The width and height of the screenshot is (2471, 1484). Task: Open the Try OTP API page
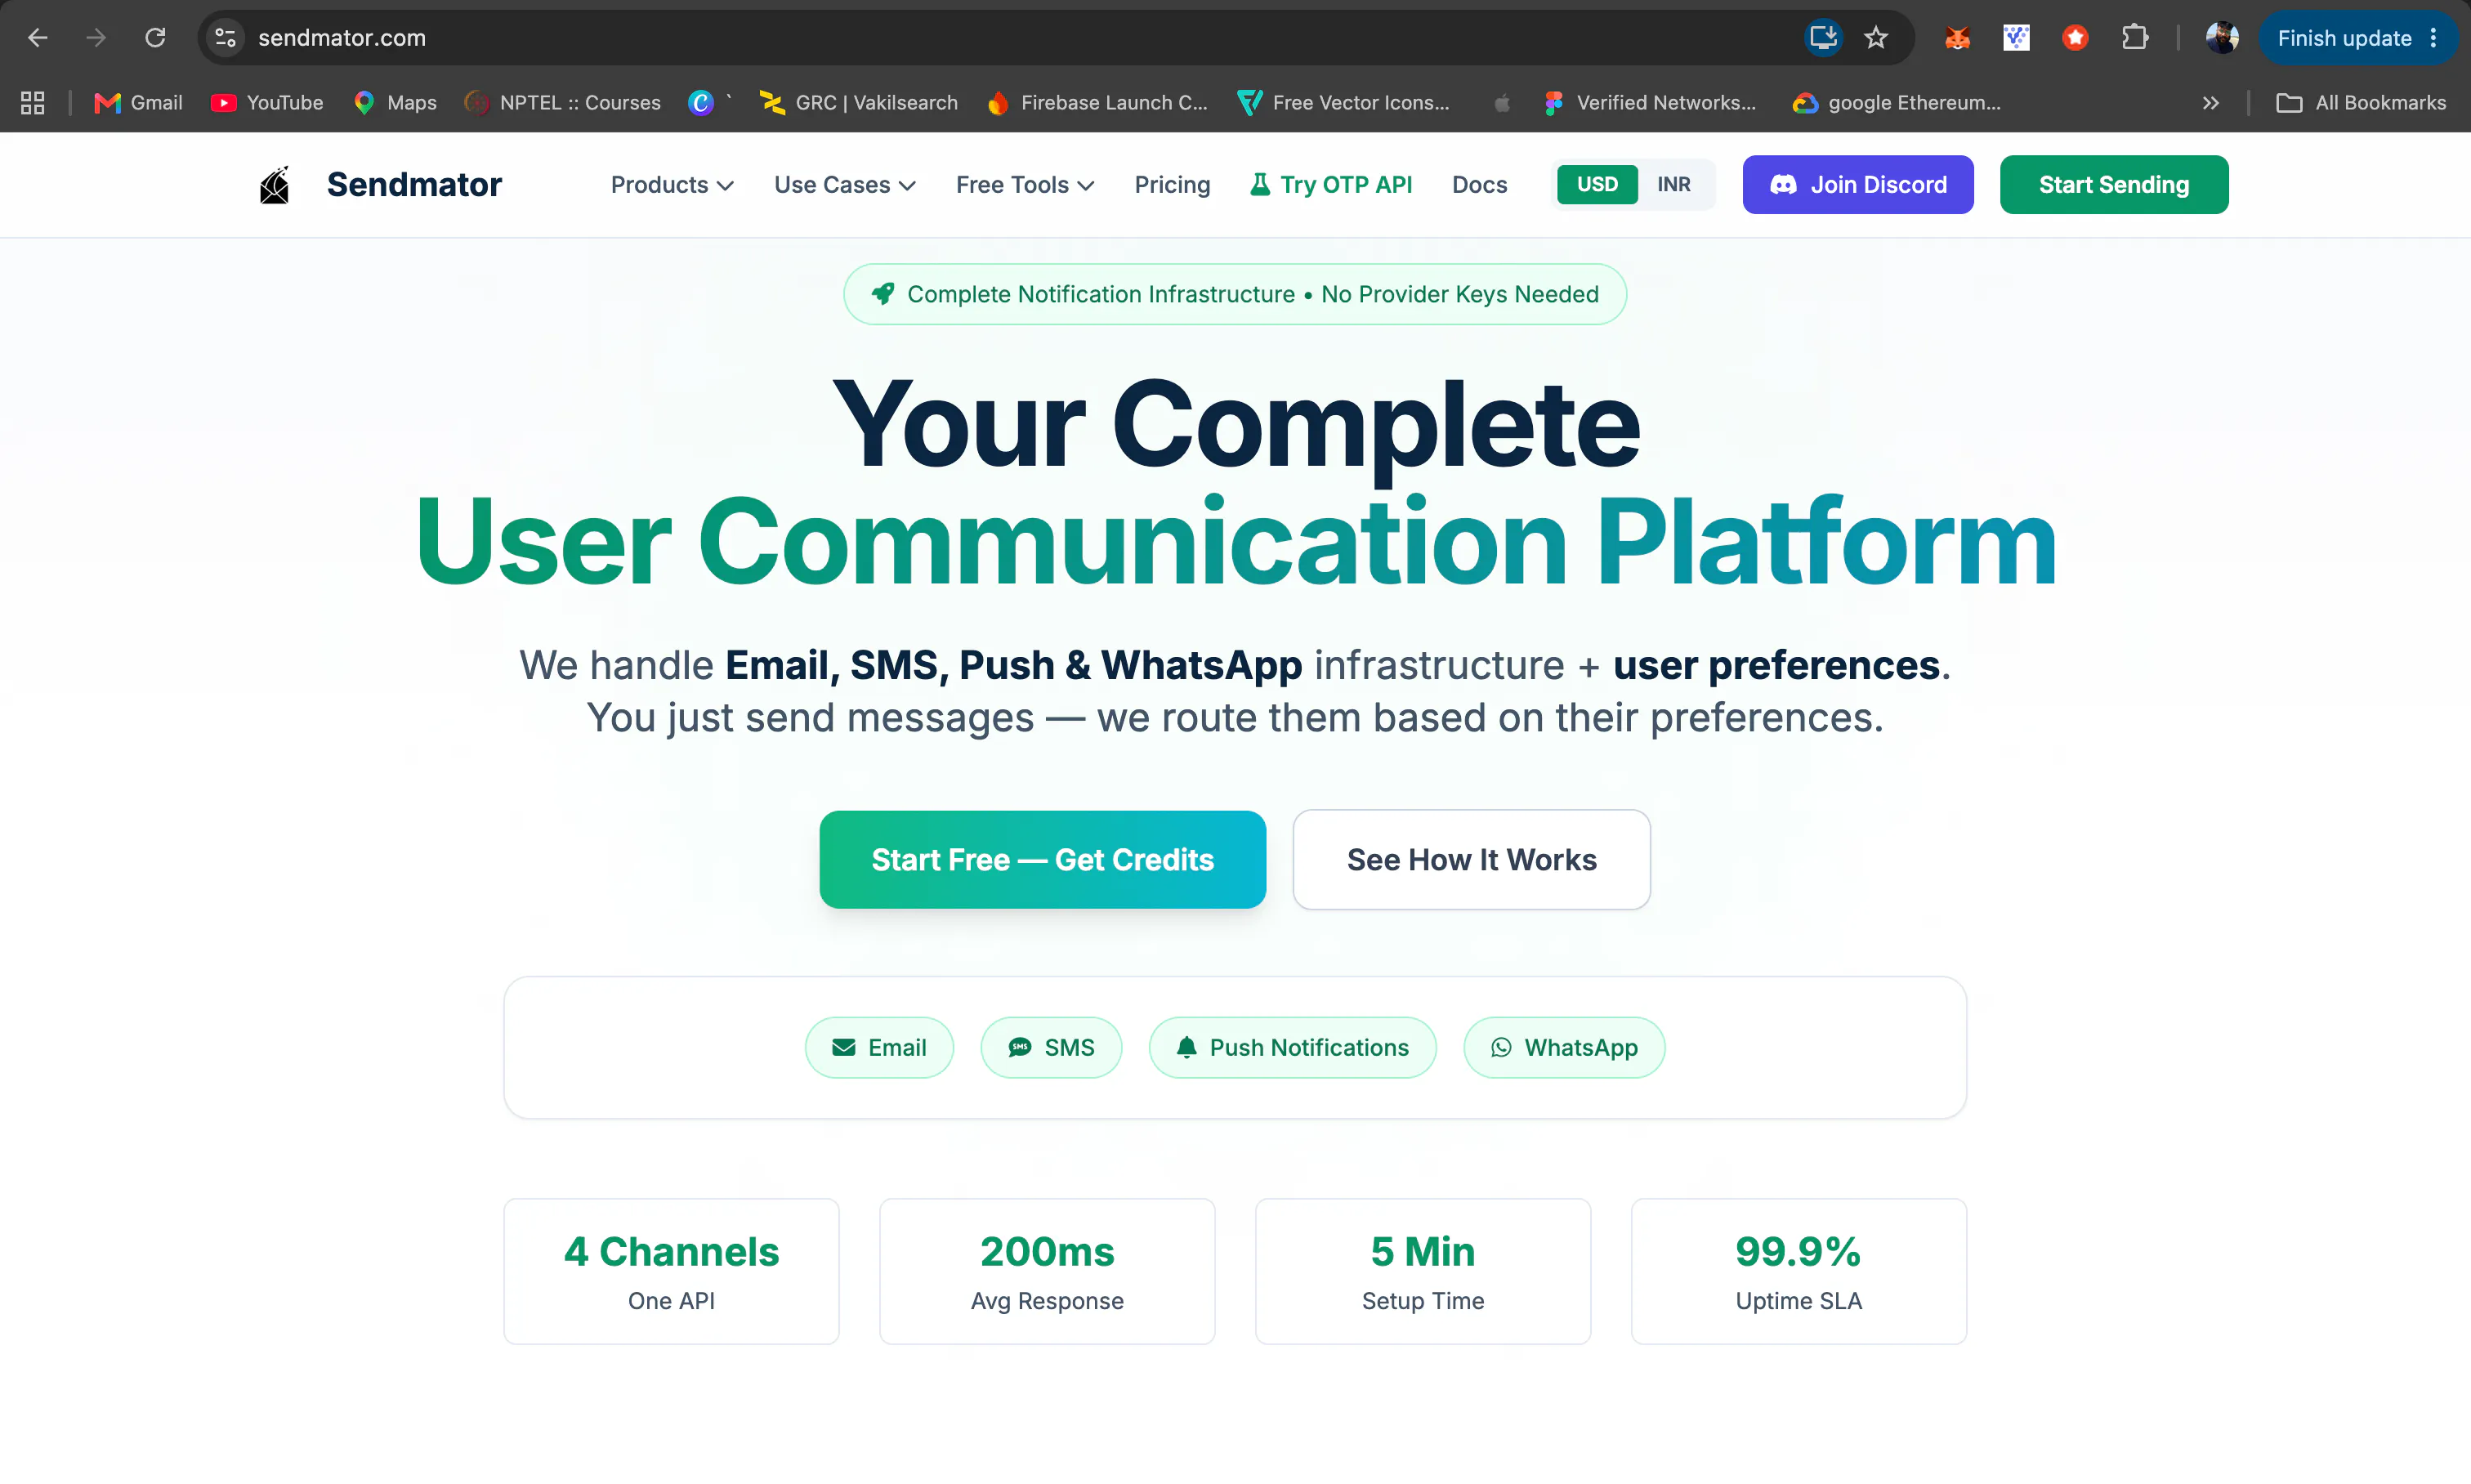pos(1330,185)
